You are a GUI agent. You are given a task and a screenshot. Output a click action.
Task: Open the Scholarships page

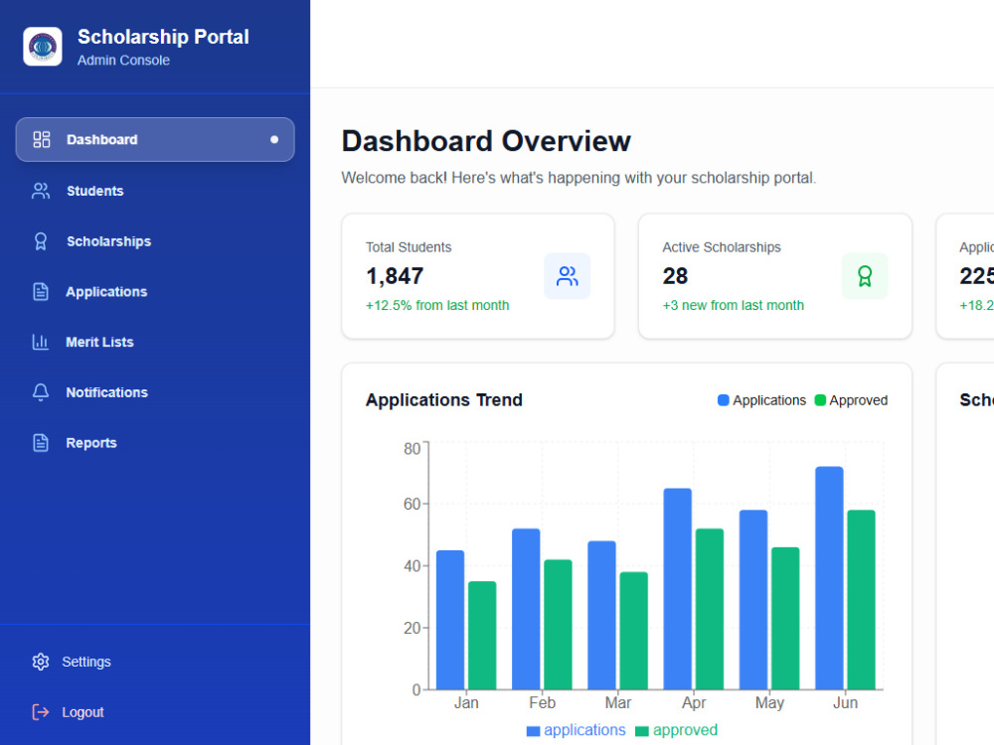pyautogui.click(x=155, y=241)
